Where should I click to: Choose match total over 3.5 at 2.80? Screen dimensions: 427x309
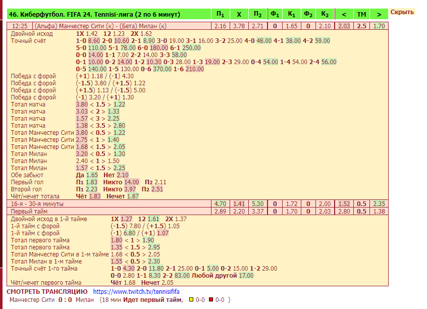[x=119, y=126]
